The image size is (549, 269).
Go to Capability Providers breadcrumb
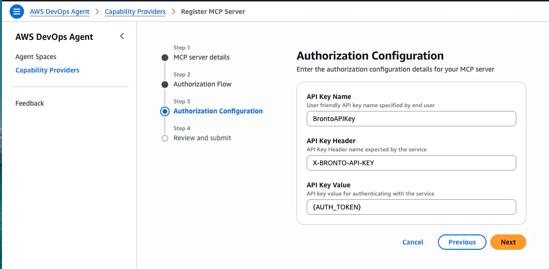pyautogui.click(x=135, y=12)
